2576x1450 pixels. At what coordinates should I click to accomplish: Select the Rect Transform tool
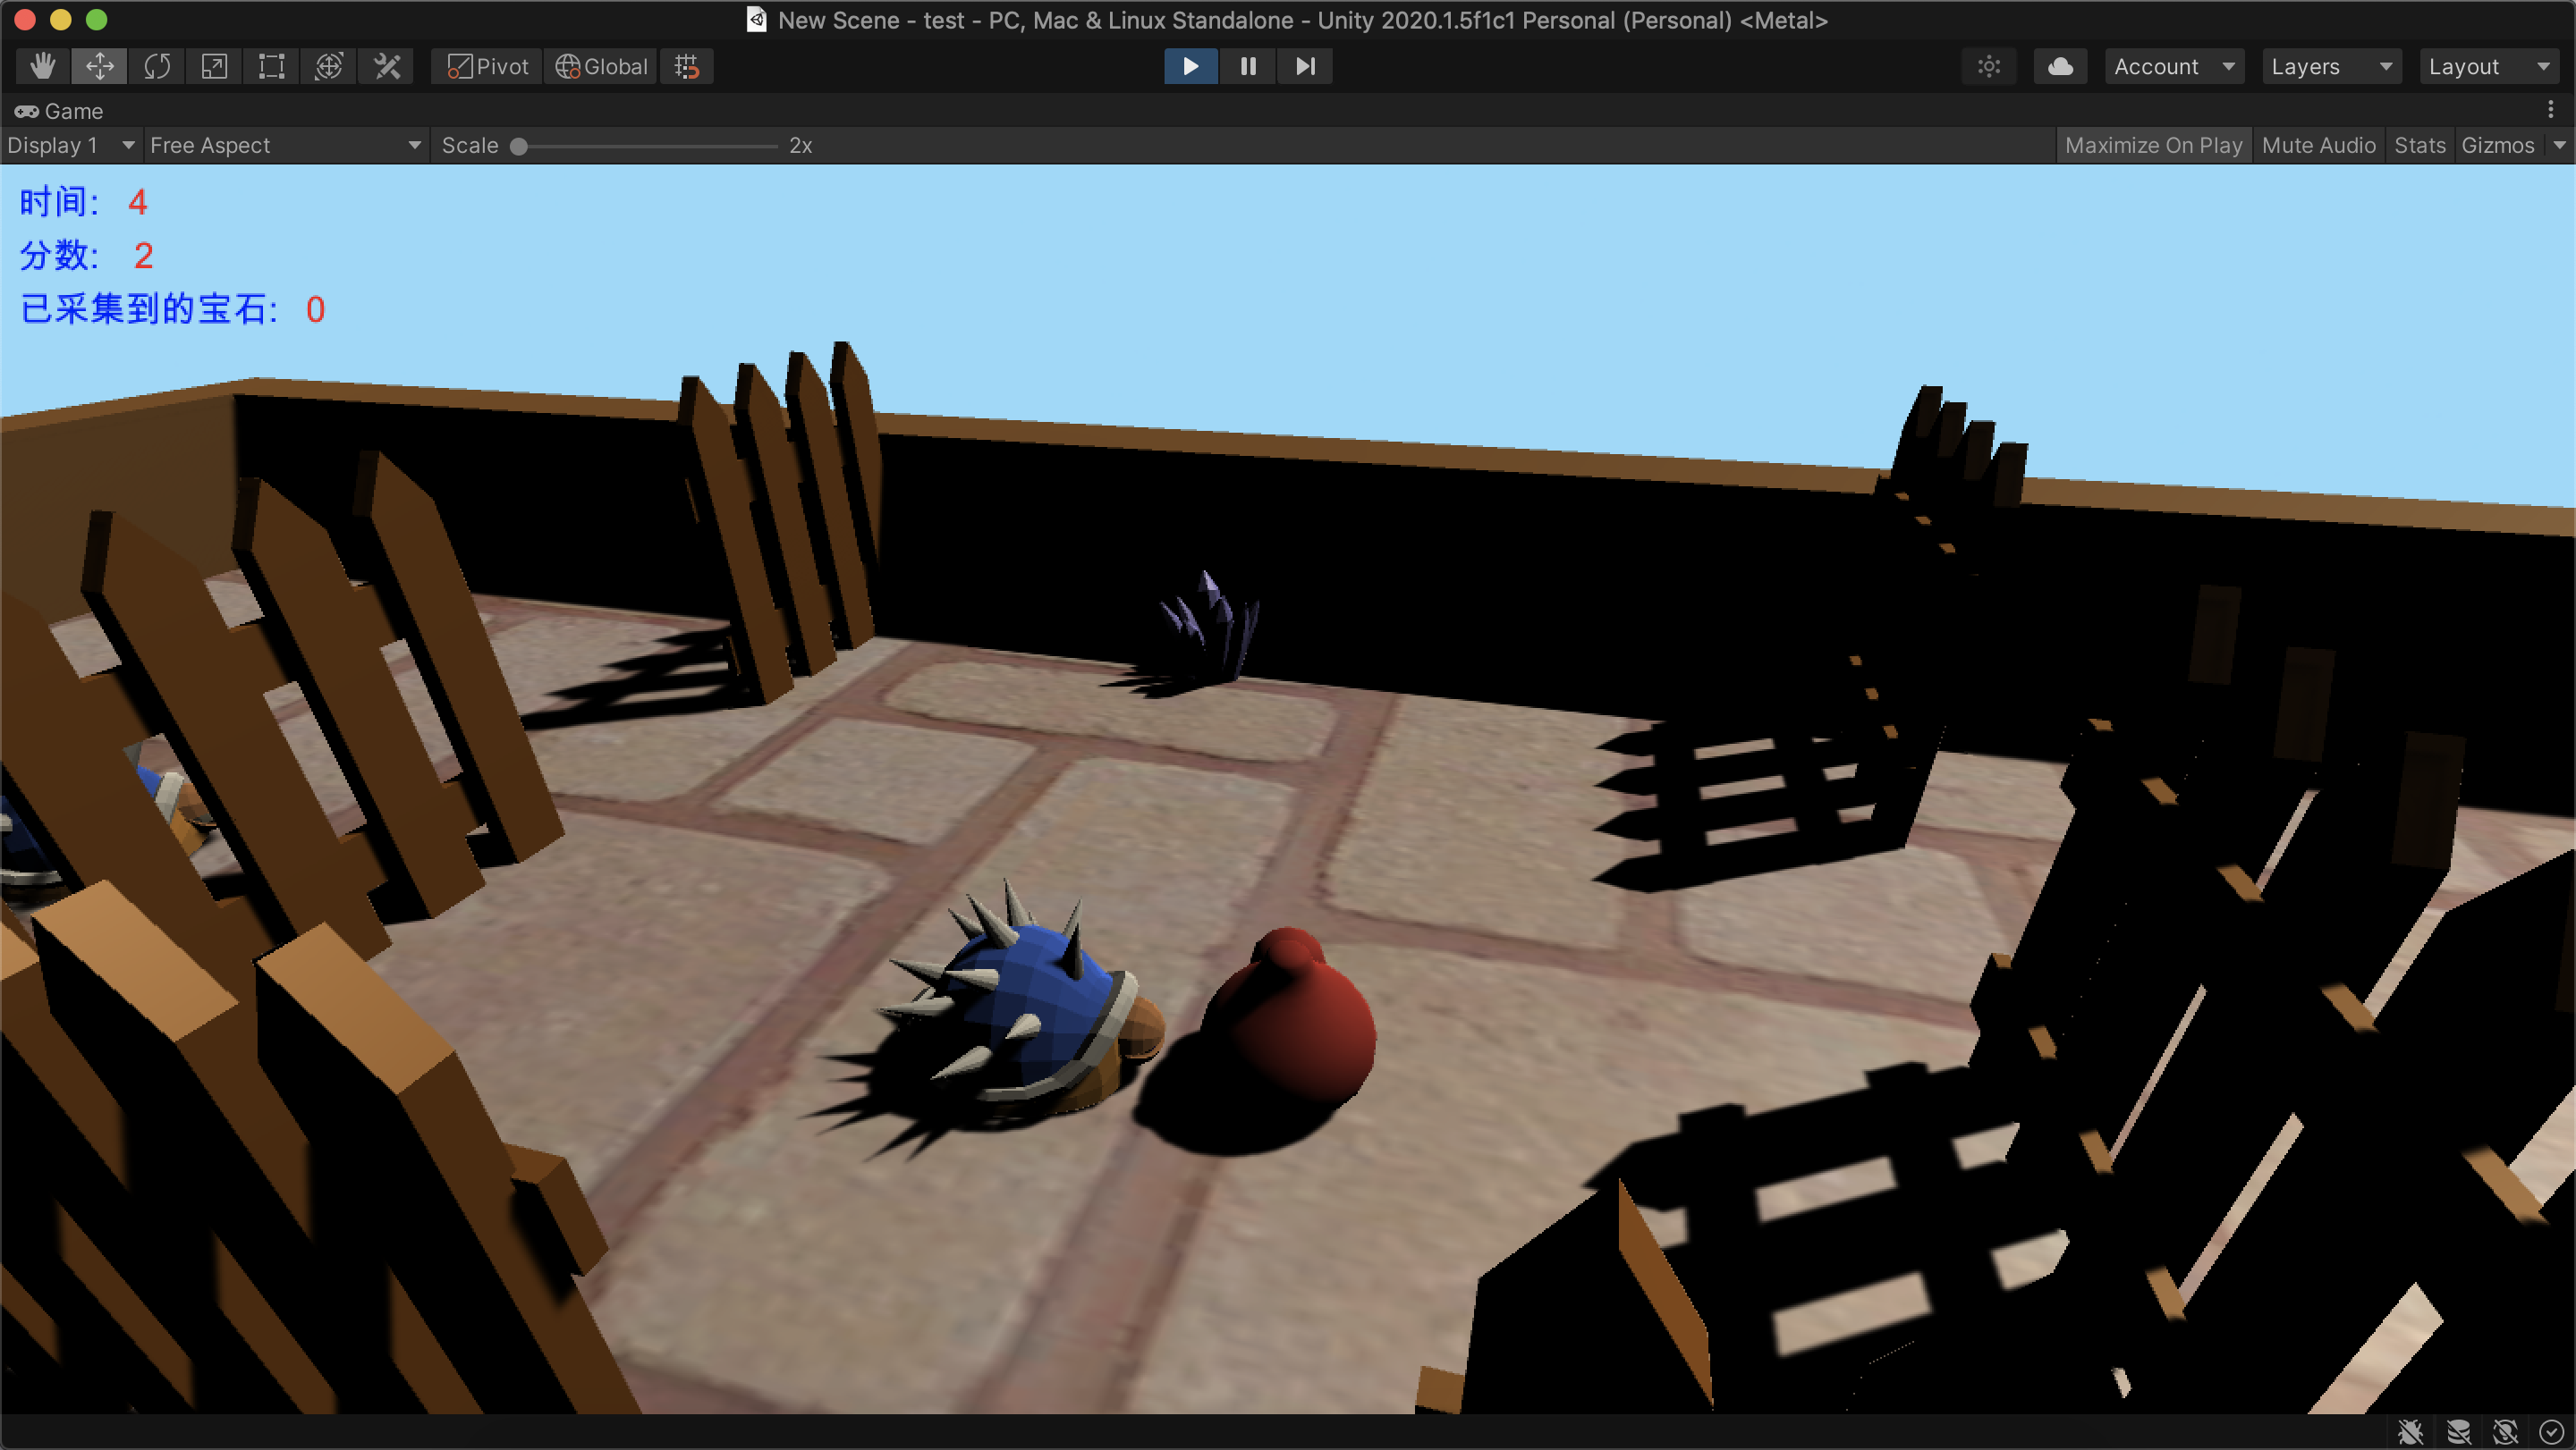tap(272, 67)
